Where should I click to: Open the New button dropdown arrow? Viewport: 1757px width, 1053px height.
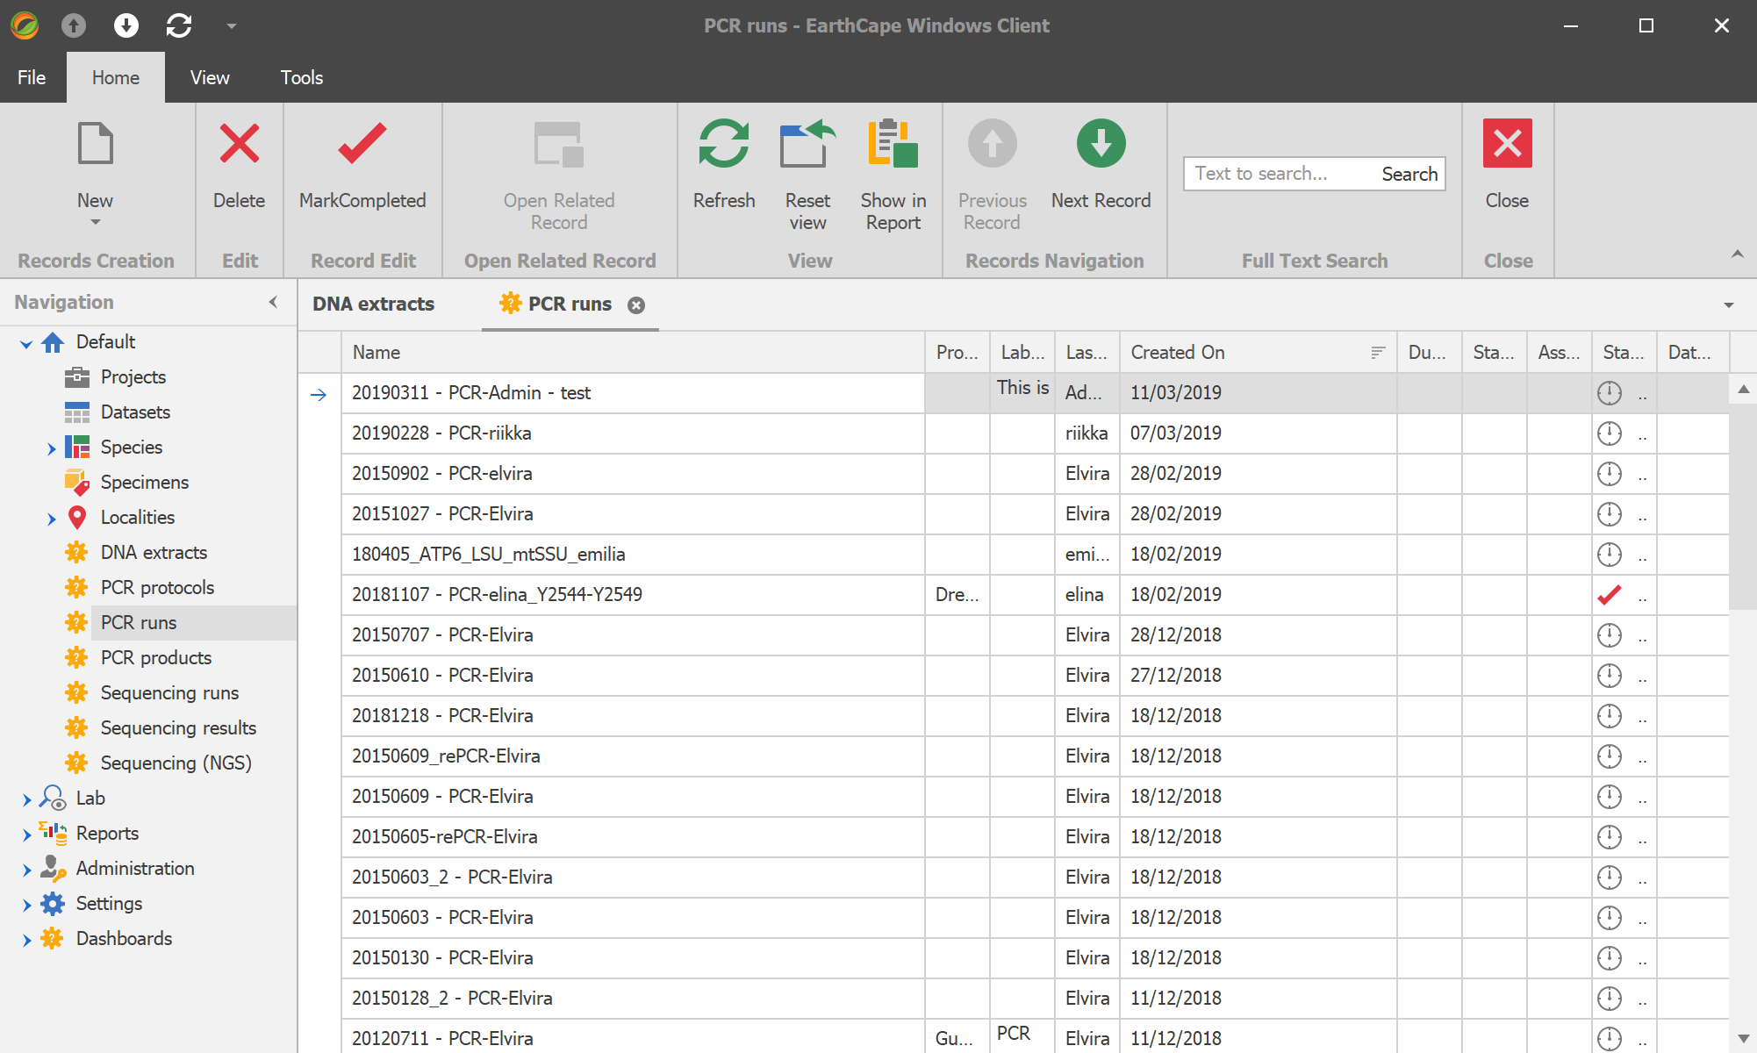point(95,222)
